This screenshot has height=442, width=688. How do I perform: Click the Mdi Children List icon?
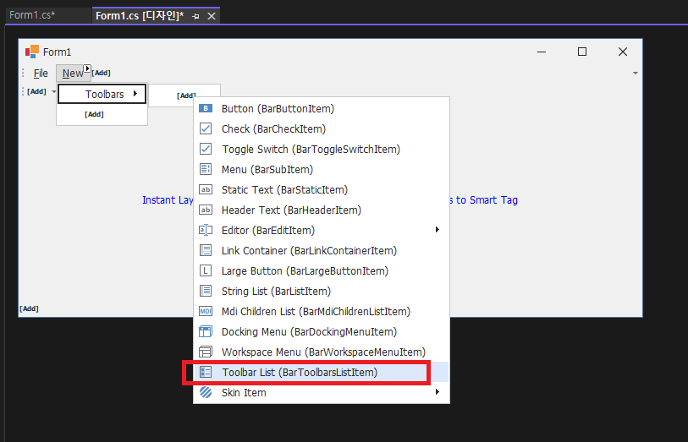[206, 311]
